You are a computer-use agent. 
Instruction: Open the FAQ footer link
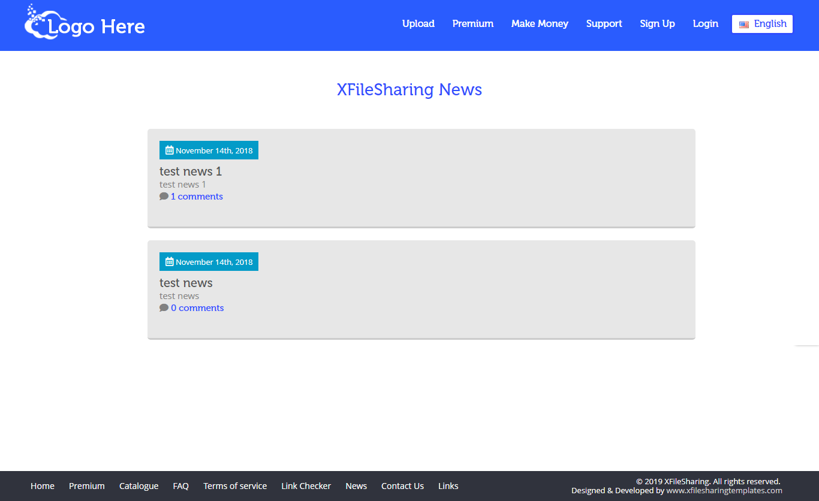pos(181,486)
